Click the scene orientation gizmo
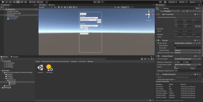The width and height of the screenshot is (203, 102). point(149,14)
